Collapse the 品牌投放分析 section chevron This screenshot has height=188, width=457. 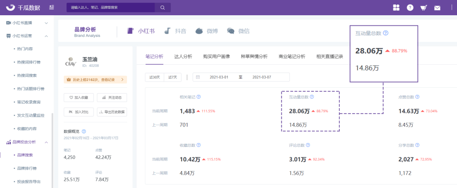tap(46, 142)
